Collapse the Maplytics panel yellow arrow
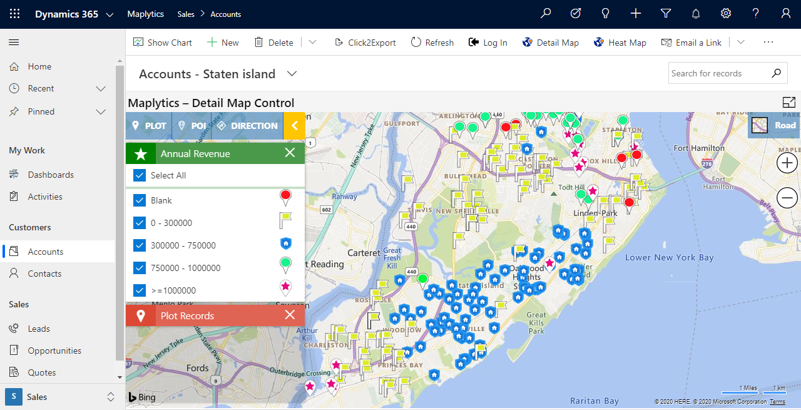801x410 pixels. pyautogui.click(x=294, y=126)
